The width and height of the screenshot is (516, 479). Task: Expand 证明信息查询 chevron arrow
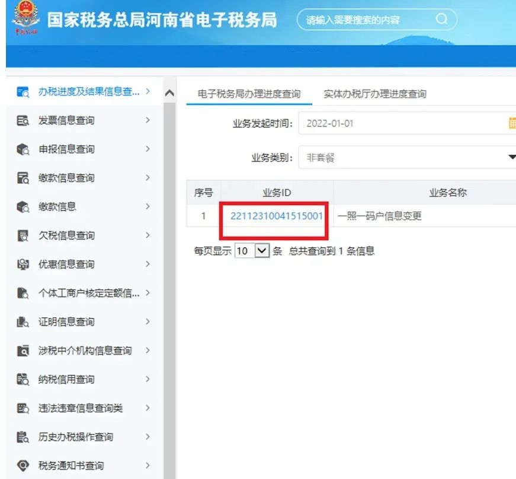pos(148,321)
